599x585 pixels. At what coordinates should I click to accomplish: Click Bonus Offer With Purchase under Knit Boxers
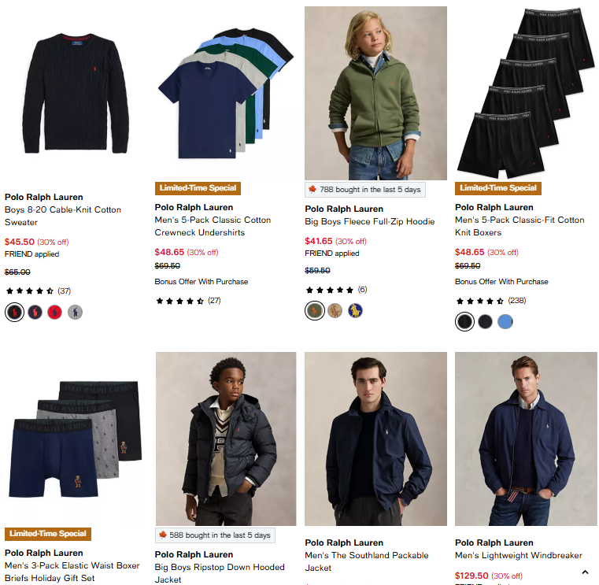tap(501, 282)
